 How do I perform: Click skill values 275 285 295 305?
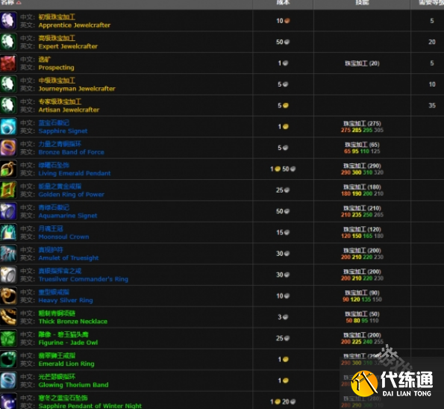[x=362, y=130]
